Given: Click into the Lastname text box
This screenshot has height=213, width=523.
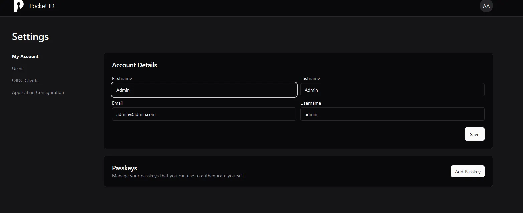Looking at the screenshot, I should click(392, 90).
